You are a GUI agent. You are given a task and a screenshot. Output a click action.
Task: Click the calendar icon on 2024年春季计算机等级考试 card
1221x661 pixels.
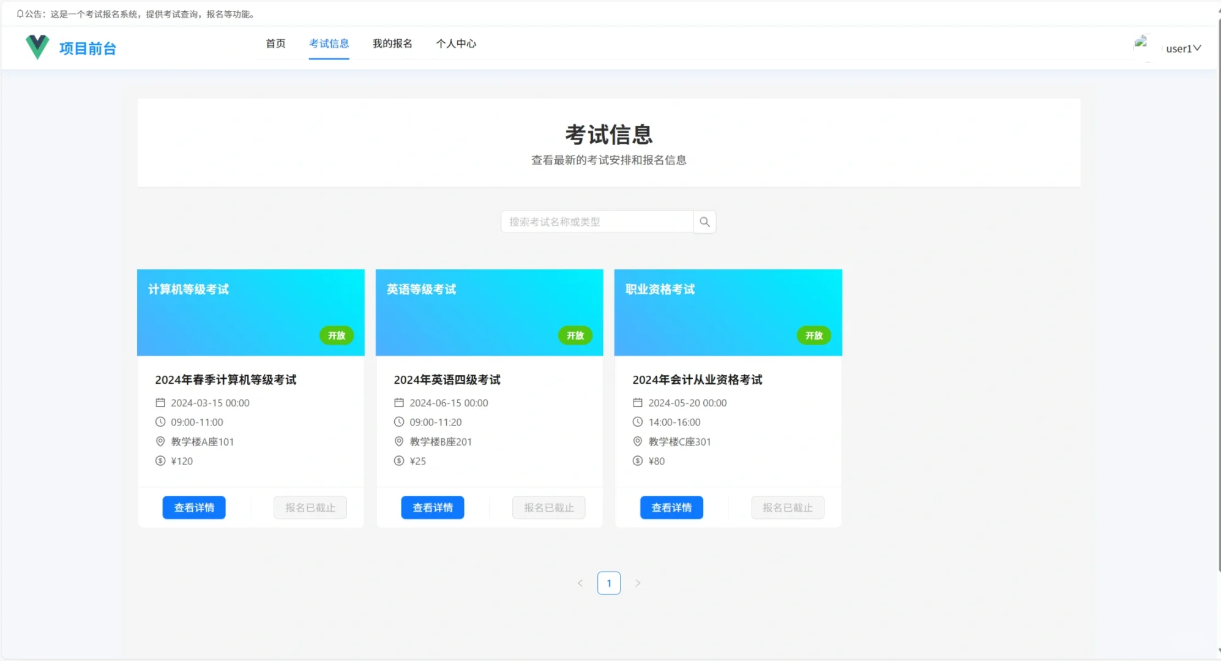(x=160, y=402)
